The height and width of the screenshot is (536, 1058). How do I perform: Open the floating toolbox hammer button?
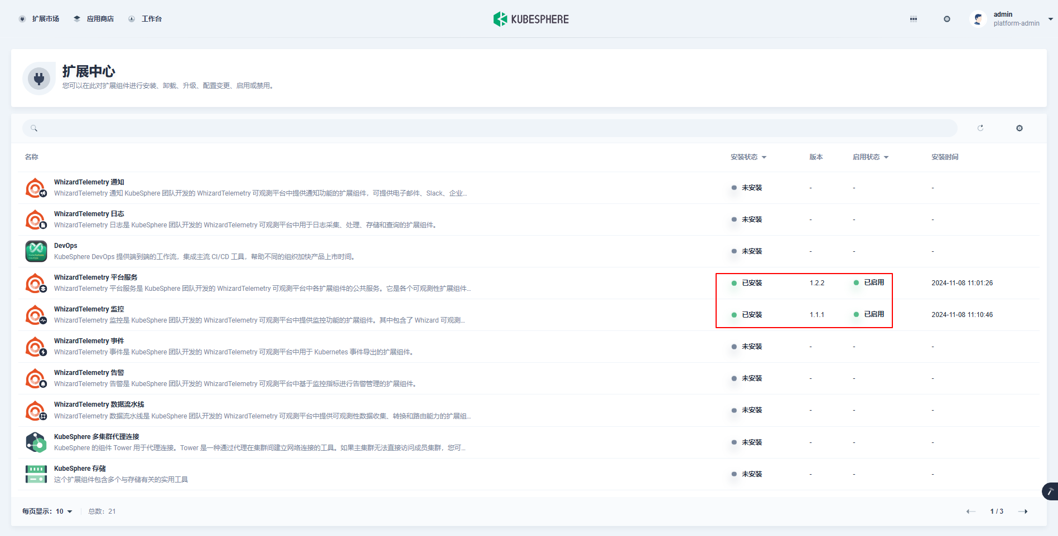click(x=1050, y=491)
